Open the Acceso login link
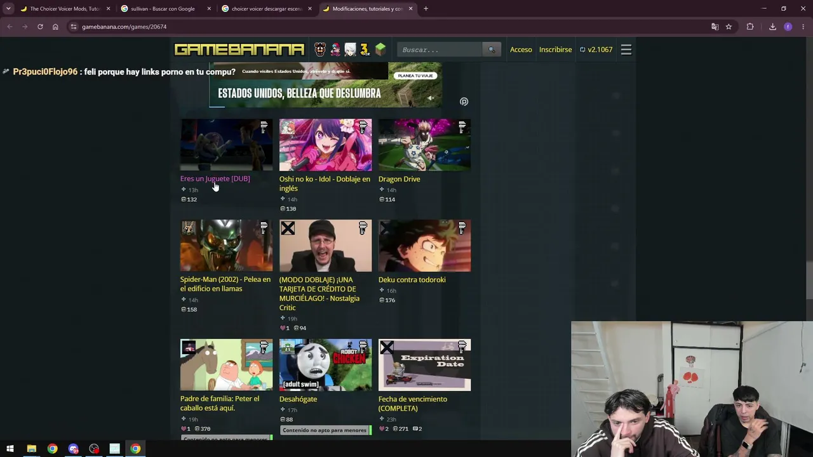813x457 pixels. tap(521, 50)
